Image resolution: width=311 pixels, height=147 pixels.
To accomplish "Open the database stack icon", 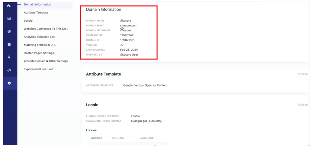I will (9, 44).
